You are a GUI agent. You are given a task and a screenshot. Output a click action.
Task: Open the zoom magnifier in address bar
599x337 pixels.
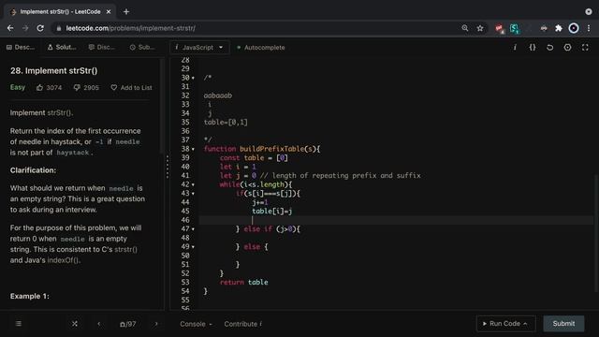pyautogui.click(x=465, y=28)
